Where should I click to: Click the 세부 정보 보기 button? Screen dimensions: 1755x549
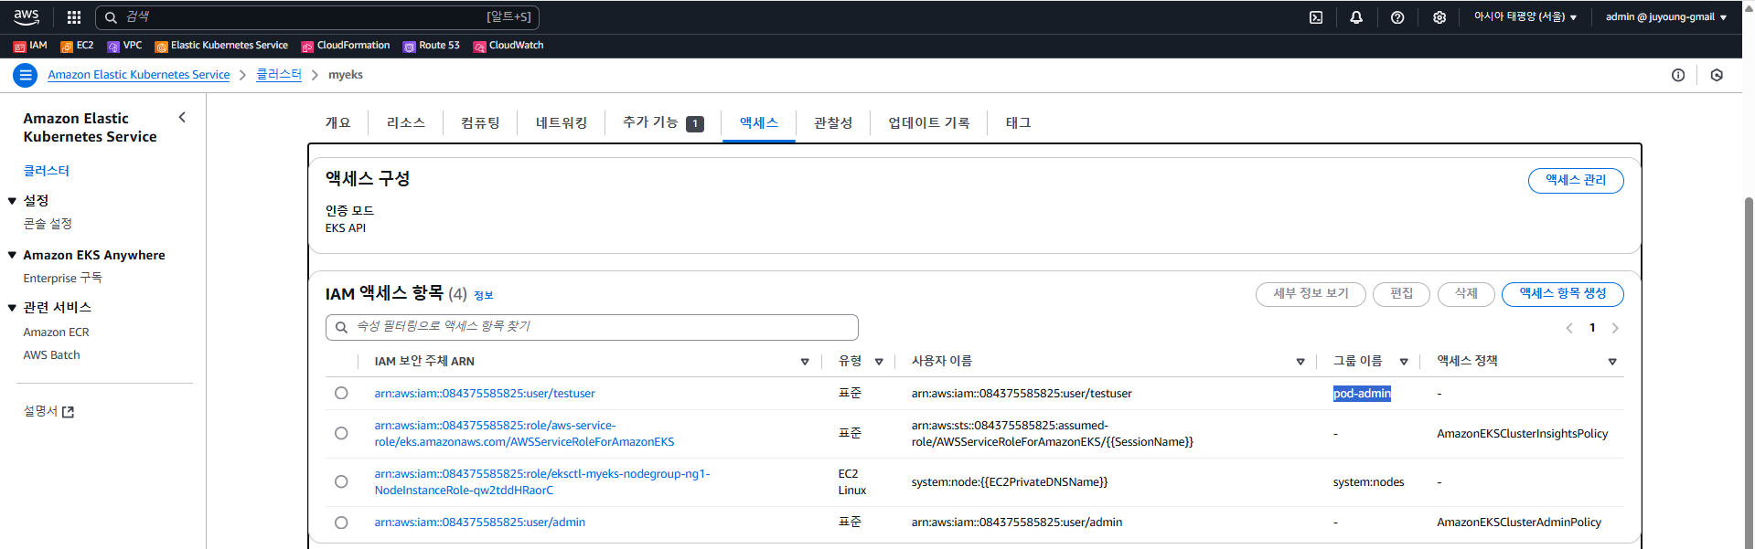click(1311, 294)
